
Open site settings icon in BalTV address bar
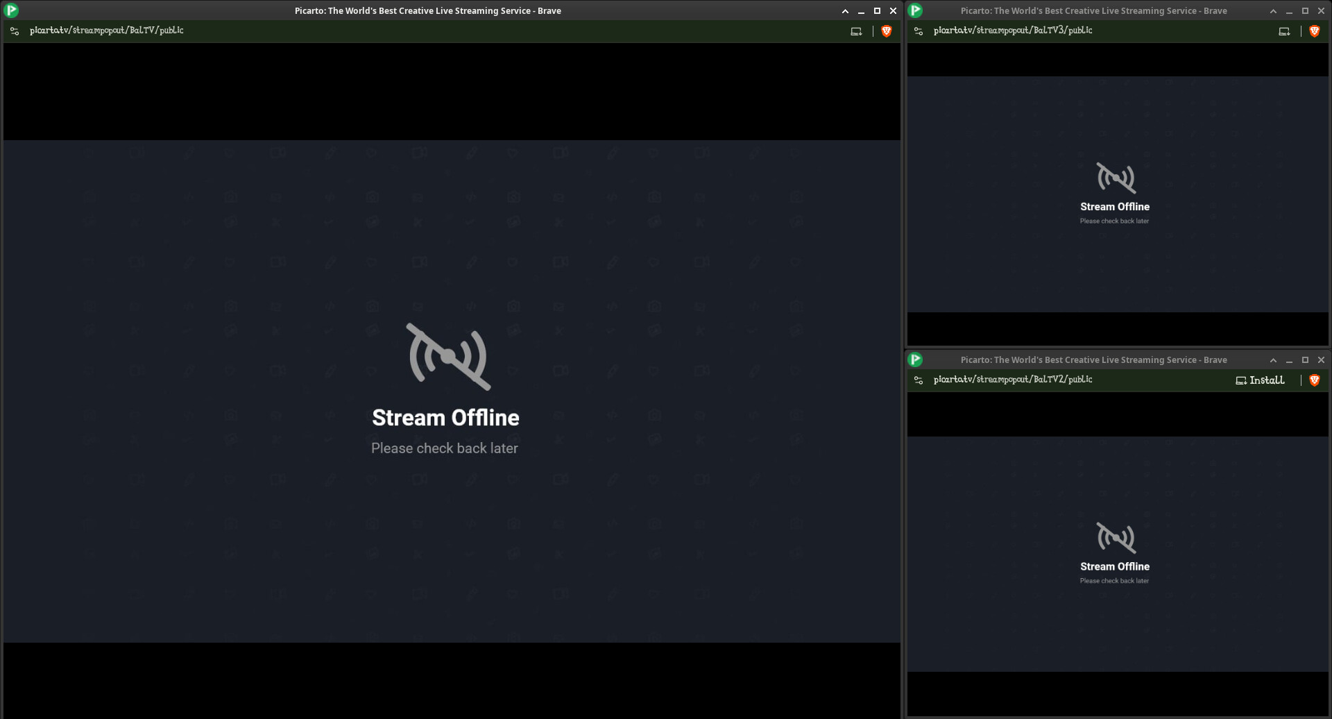pos(15,31)
